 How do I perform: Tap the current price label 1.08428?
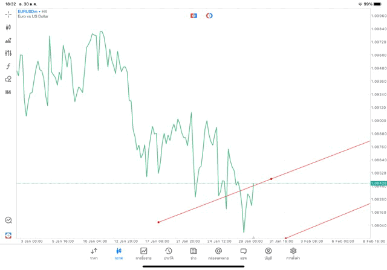click(x=377, y=183)
